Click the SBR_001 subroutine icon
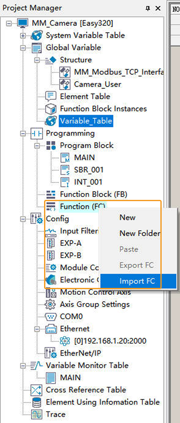This screenshot has height=423, width=180. tap(65, 170)
